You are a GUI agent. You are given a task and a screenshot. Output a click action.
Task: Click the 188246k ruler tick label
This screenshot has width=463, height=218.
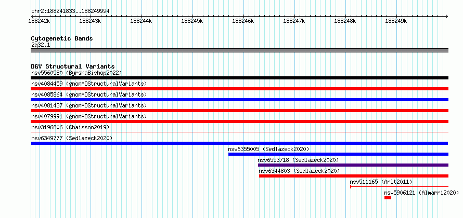pos(243,21)
